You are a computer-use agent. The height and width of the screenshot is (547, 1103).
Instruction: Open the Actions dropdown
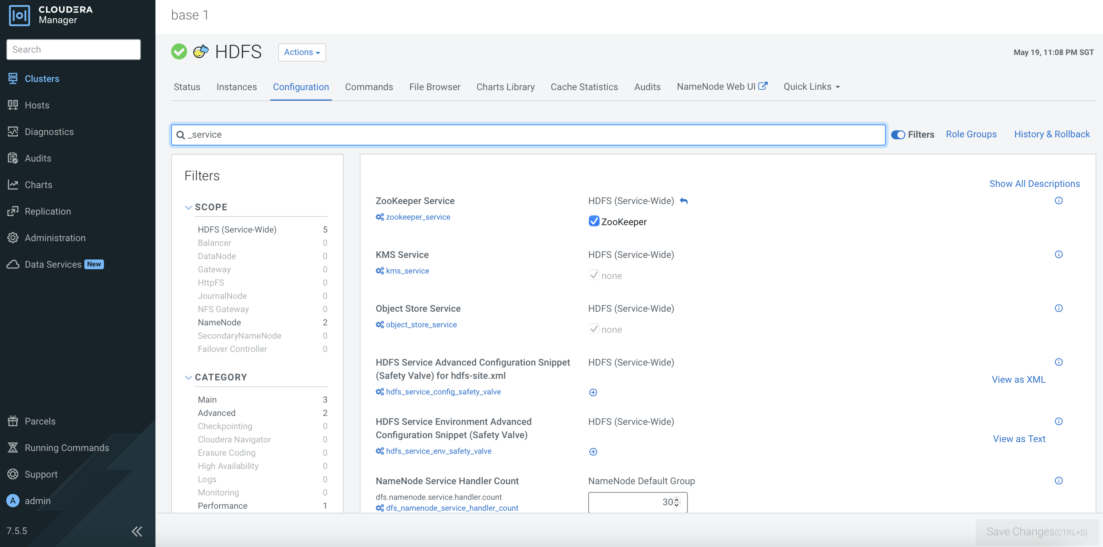coord(302,52)
